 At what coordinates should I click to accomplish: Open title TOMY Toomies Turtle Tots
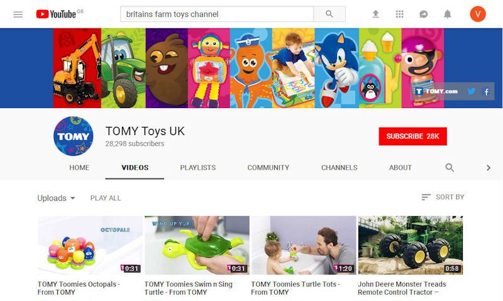pyautogui.click(x=296, y=288)
